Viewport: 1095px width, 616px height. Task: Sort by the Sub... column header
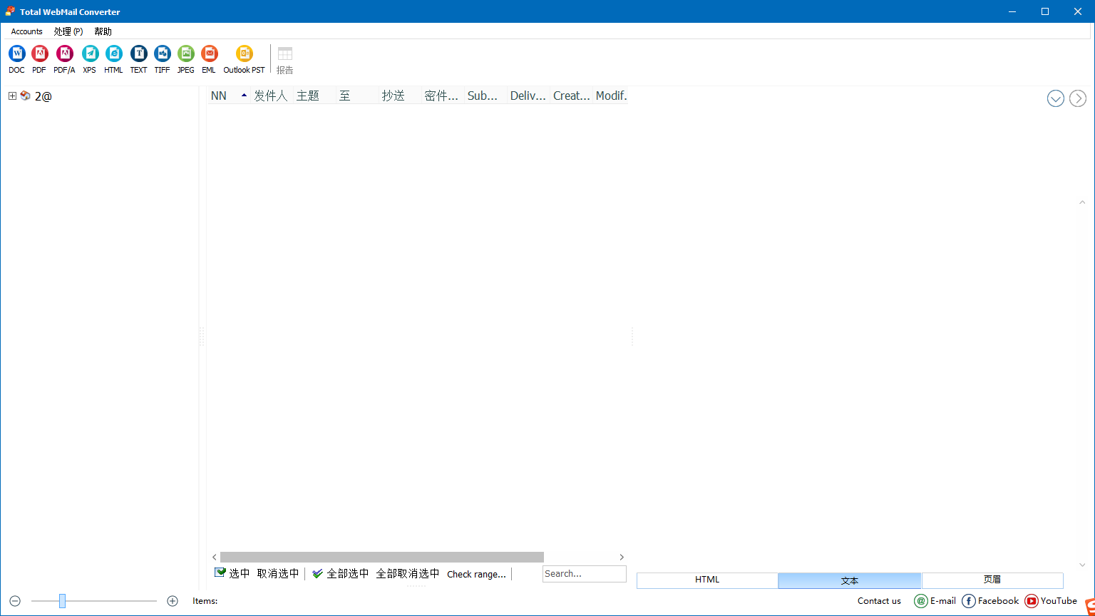(485, 96)
